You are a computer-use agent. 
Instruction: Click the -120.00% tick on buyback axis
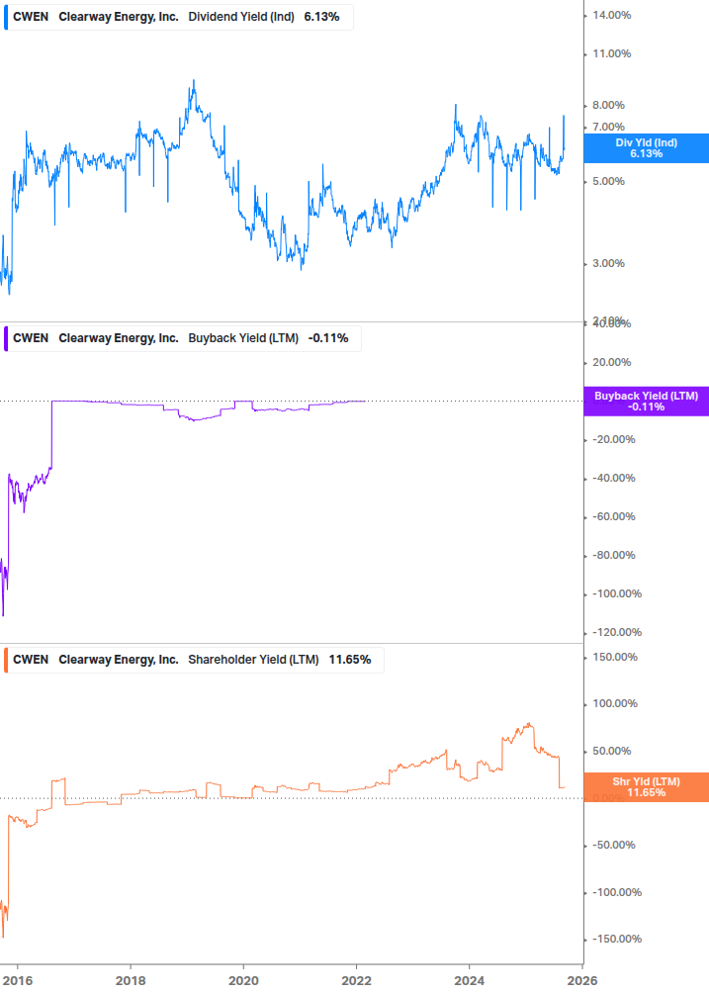(616, 633)
